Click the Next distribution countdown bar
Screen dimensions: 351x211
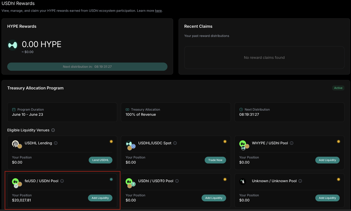(87, 67)
